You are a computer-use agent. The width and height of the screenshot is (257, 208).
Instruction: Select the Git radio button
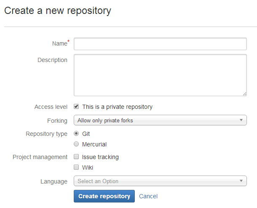tap(76, 134)
